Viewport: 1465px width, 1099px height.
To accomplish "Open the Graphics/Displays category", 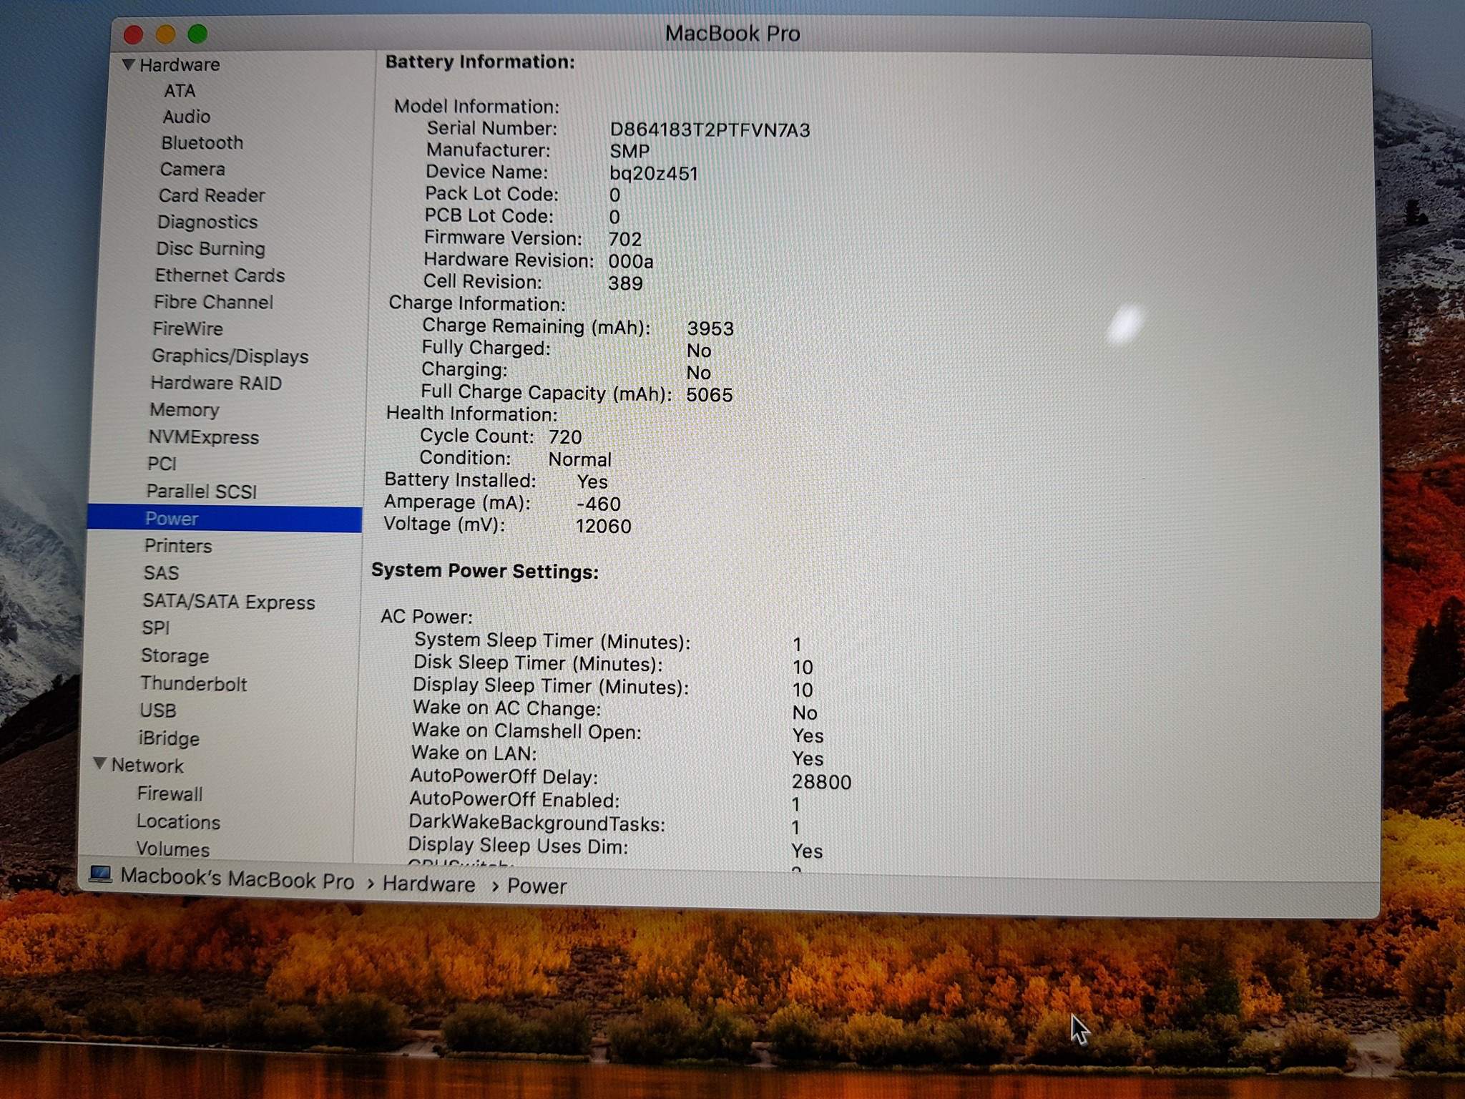I will (x=230, y=356).
